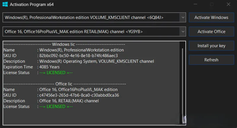Click the disabled maximize window button
The height and width of the screenshot is (128, 237).
click(212, 4)
